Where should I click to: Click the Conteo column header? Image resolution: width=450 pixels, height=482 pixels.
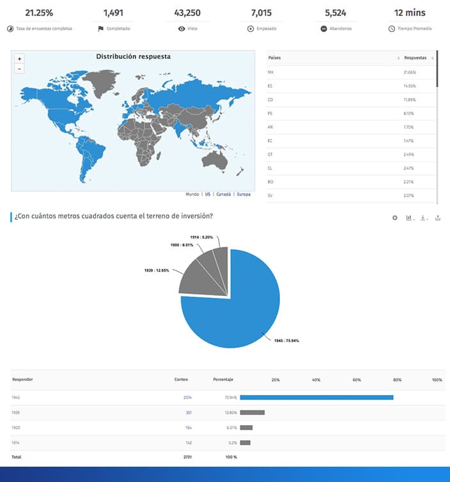181,379
